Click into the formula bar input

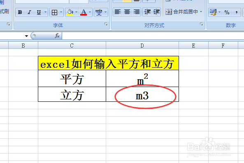pos(153,36)
